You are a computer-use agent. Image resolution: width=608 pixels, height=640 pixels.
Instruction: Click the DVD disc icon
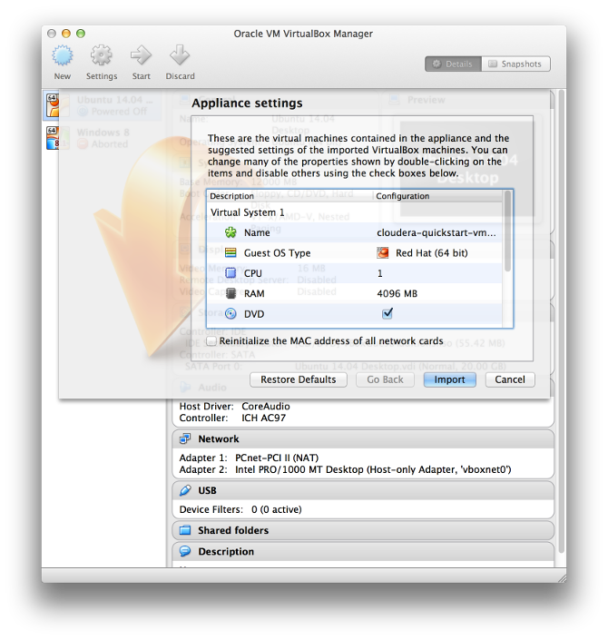(230, 314)
